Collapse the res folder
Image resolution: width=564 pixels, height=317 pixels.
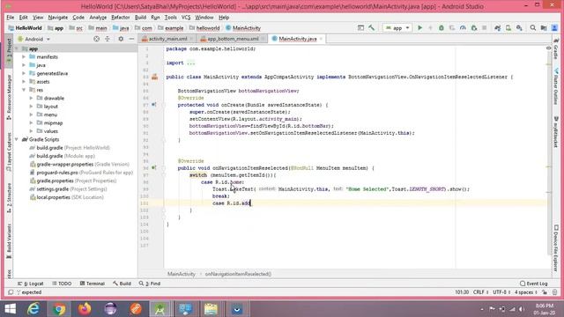[24, 90]
